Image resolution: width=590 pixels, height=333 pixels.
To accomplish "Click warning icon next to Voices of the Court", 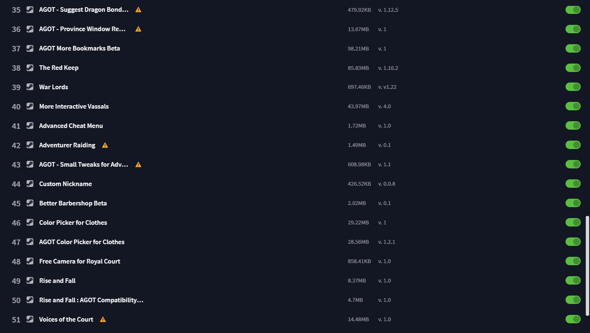I will click(x=103, y=319).
